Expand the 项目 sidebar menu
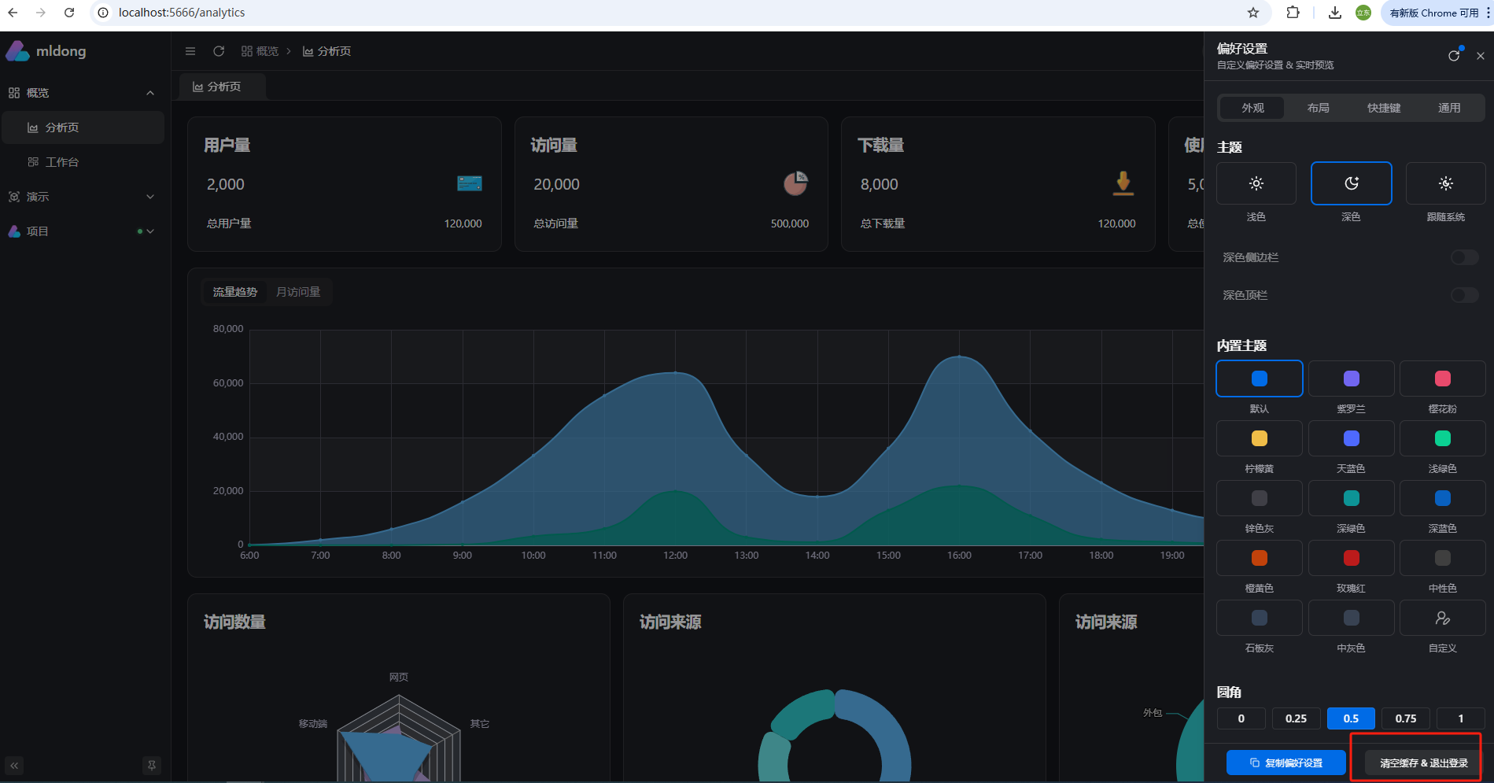This screenshot has width=1494, height=783. click(83, 231)
